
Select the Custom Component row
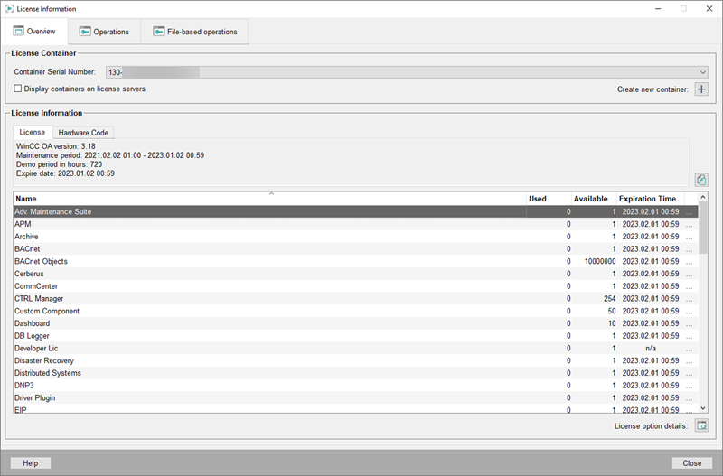[355, 312]
